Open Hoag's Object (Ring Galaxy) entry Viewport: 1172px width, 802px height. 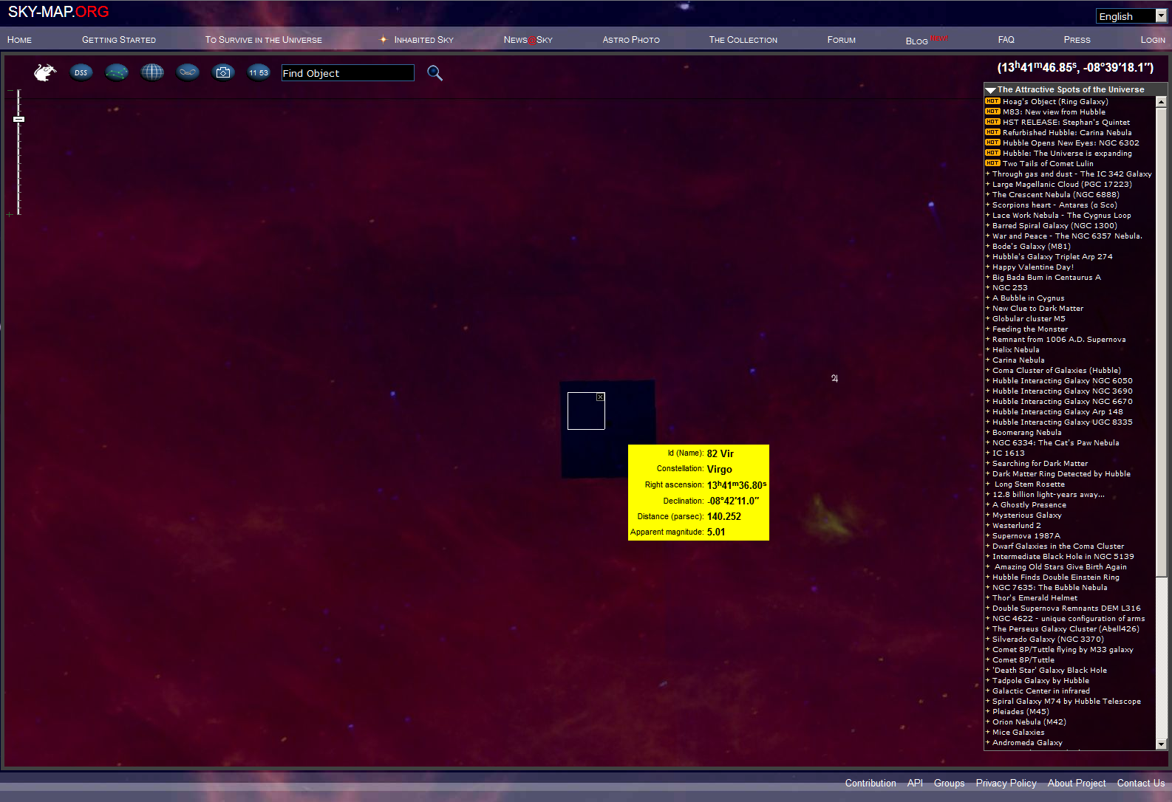click(1055, 102)
